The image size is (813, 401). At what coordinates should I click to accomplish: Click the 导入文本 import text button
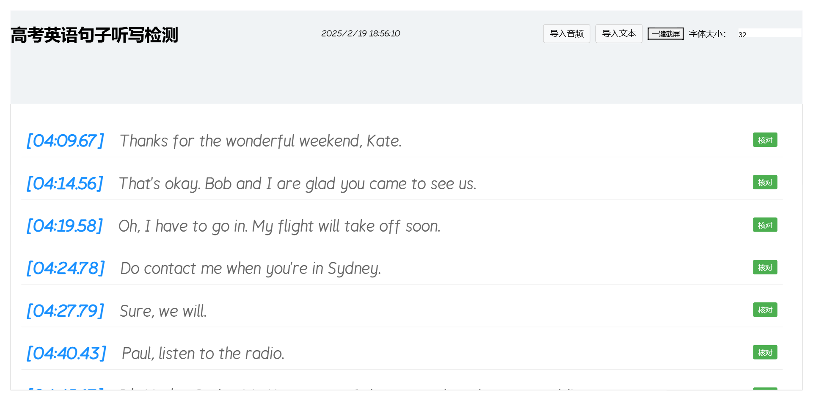point(618,33)
